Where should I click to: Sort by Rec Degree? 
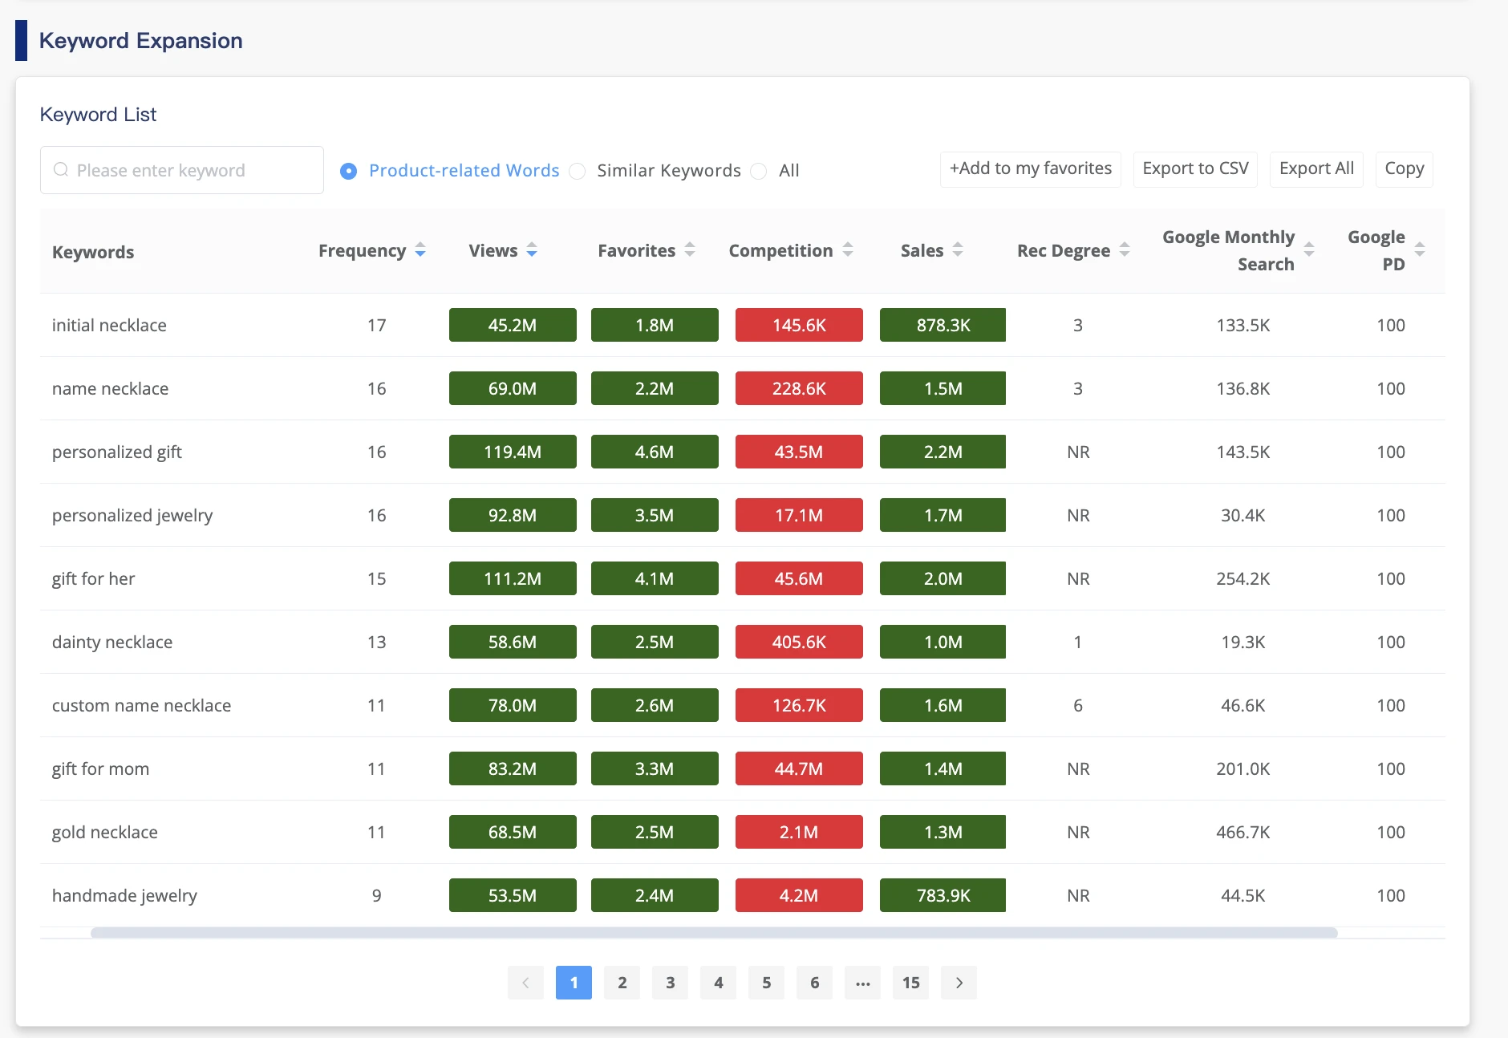pyautogui.click(x=1125, y=250)
